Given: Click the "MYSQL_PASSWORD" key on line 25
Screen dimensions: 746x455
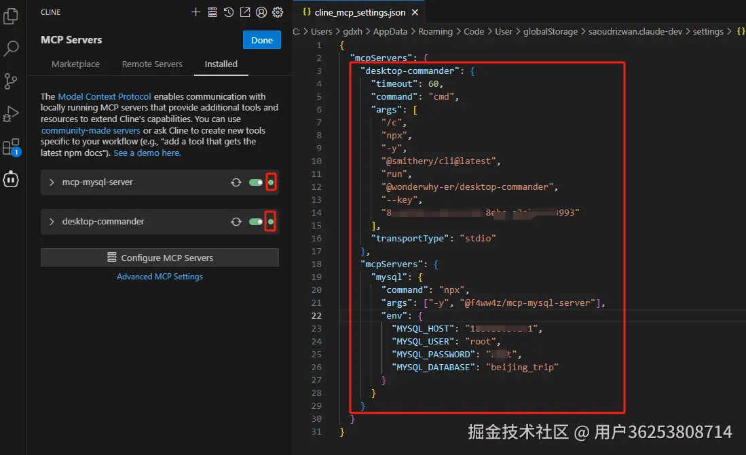Looking at the screenshot, I should point(434,354).
